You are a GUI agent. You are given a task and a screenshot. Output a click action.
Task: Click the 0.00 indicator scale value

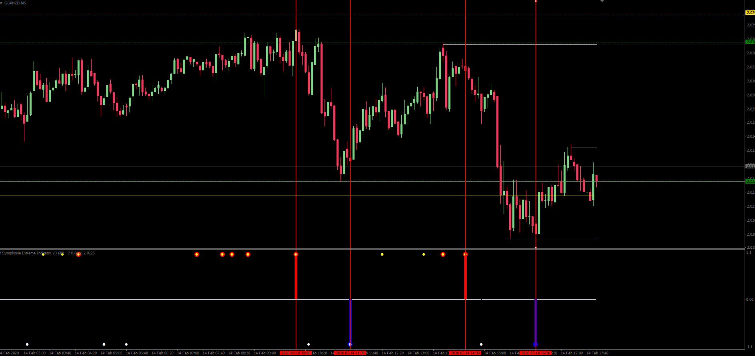point(750,299)
